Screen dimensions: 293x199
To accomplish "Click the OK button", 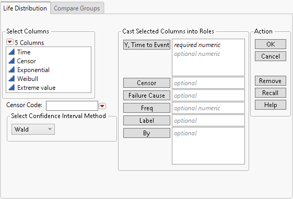I will (x=271, y=44).
